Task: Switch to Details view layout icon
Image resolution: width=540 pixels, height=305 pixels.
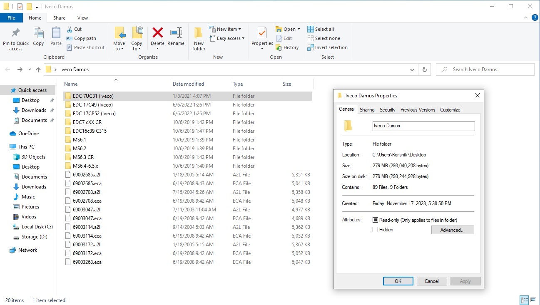Action: (524, 300)
